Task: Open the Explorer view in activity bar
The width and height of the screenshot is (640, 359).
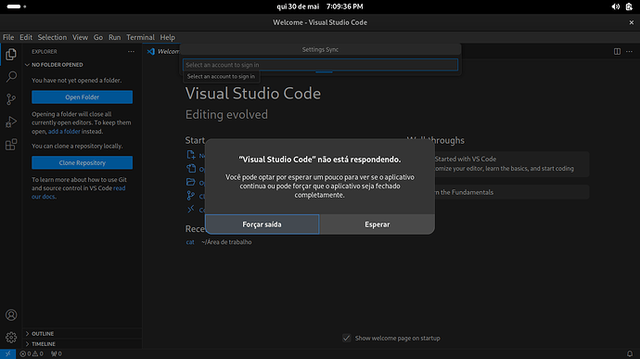Action: tap(11, 55)
